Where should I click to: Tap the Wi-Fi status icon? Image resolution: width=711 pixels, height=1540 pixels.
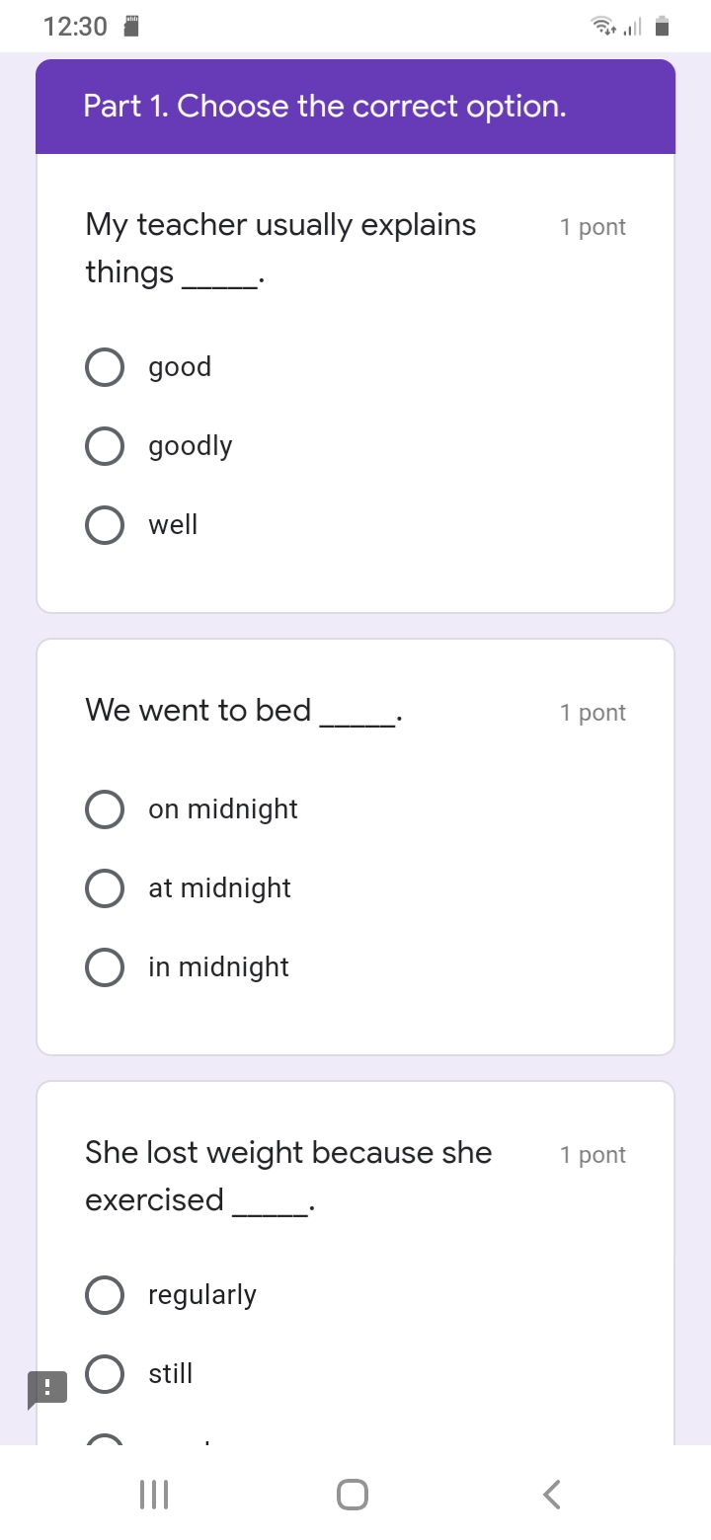(601, 27)
